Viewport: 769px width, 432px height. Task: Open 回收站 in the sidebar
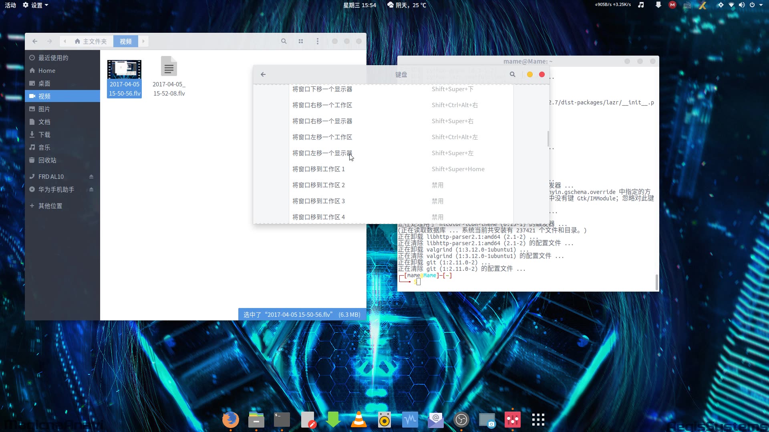[62, 160]
